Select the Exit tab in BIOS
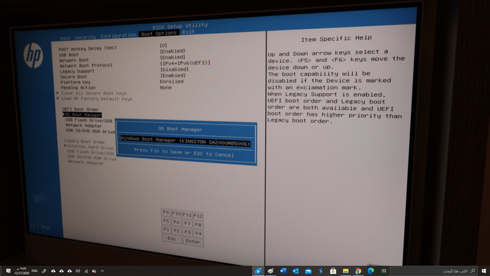 point(189,32)
